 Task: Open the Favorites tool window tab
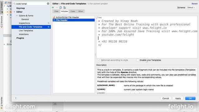[2, 103]
